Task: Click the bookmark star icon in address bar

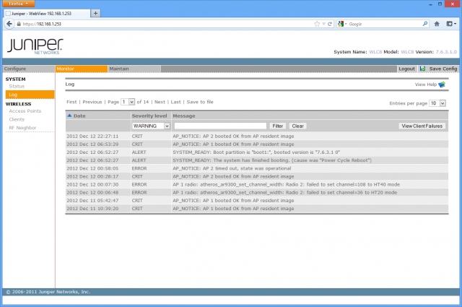Action: (x=317, y=24)
